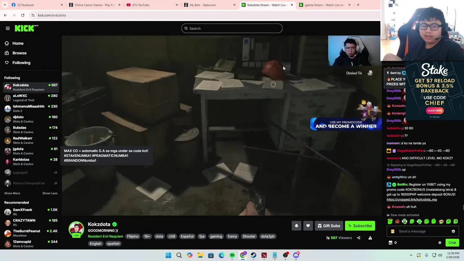The width and height of the screenshot is (464, 261).
Task: Toggle stream notifications bell
Action: pyautogui.click(x=296, y=226)
